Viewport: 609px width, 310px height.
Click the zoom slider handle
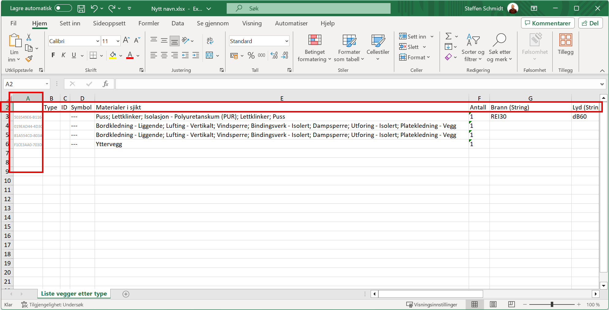(552, 304)
